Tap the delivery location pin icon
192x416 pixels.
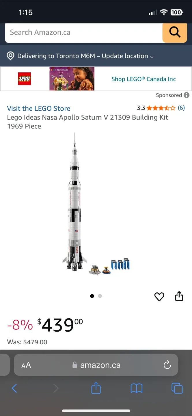10,56
